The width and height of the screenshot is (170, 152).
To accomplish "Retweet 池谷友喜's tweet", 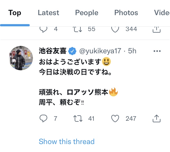I will pos(78,119).
